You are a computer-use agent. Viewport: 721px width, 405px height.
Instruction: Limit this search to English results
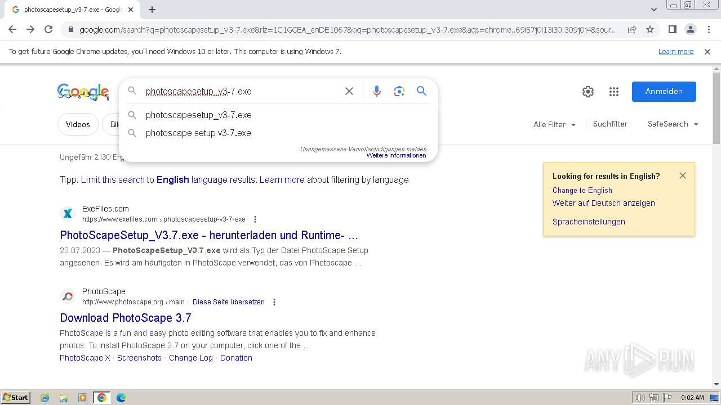pos(168,179)
